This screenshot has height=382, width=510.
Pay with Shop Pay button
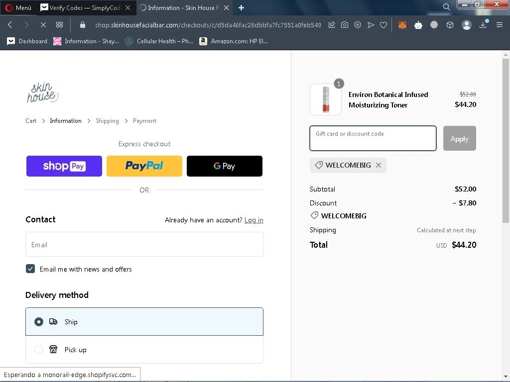pos(64,166)
